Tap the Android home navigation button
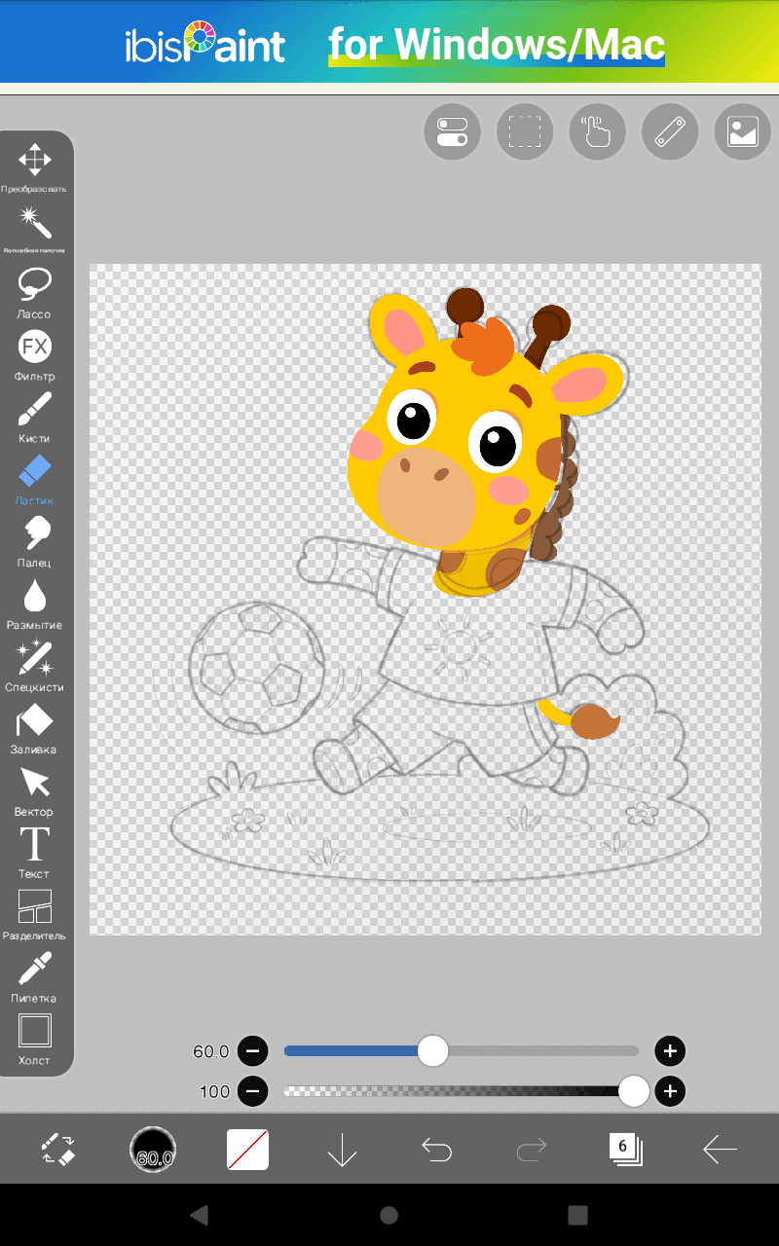The width and height of the screenshot is (779, 1246). click(389, 1214)
